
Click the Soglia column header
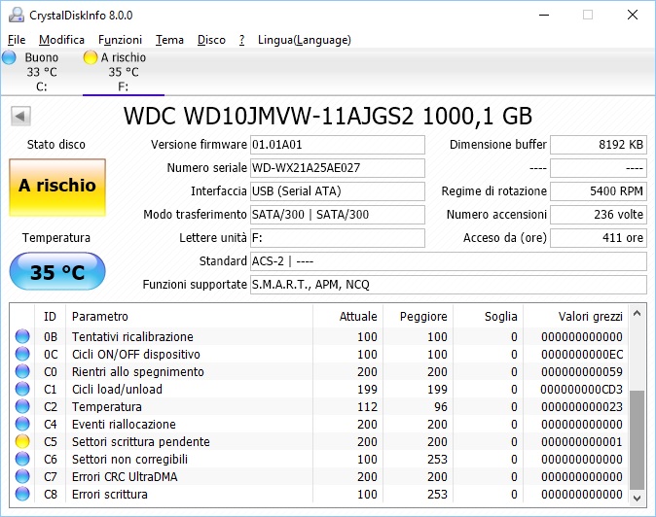click(x=488, y=317)
